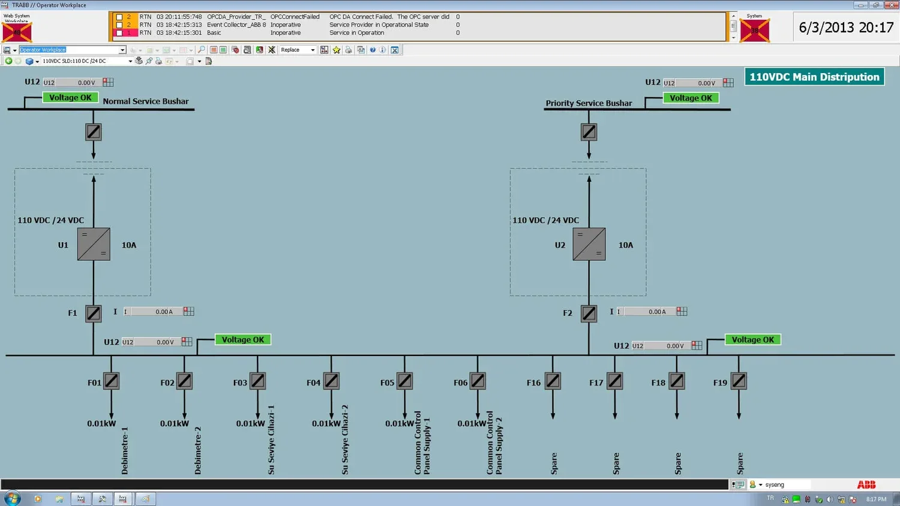Open trend icon beside F2 current value

click(x=682, y=311)
